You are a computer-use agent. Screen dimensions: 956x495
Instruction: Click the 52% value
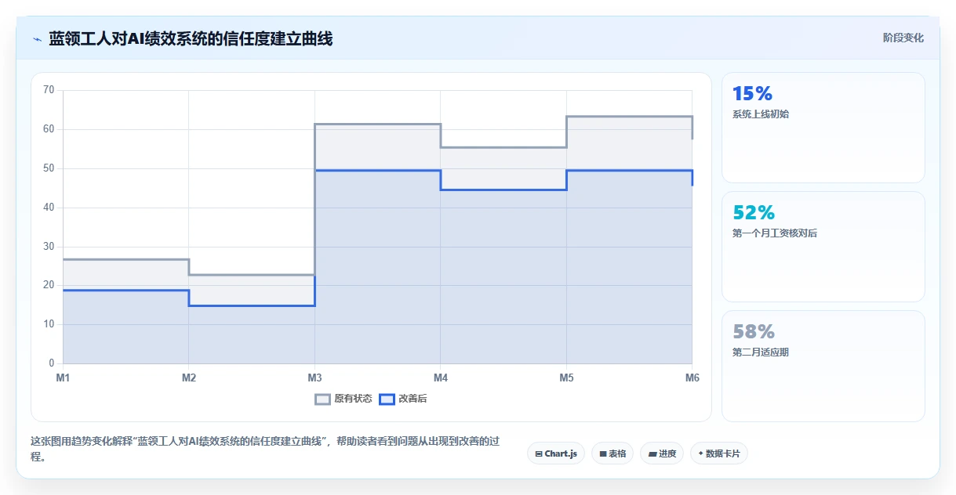pos(754,213)
